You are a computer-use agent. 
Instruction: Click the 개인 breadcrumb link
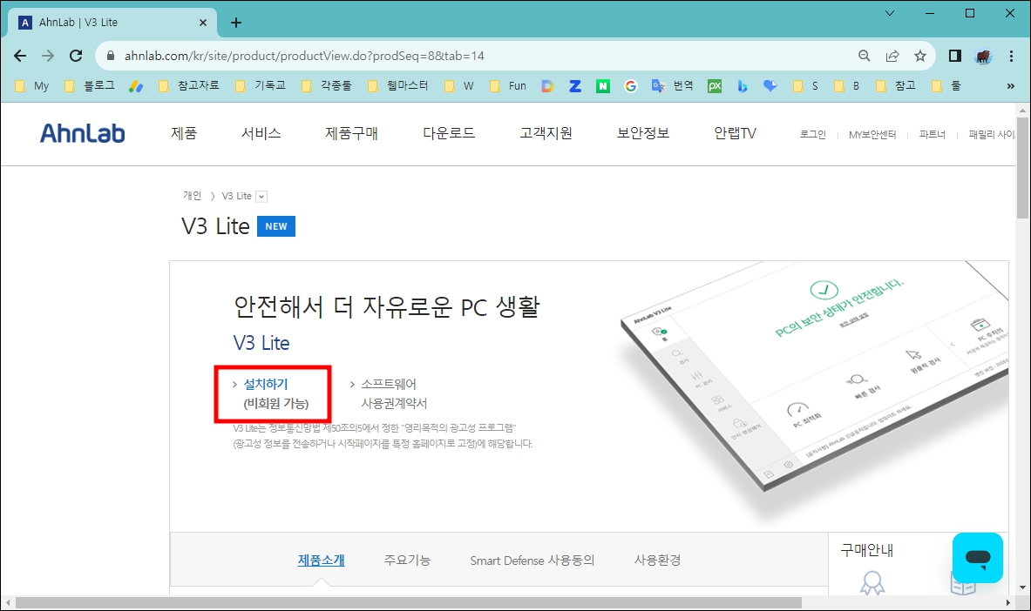pyautogui.click(x=192, y=196)
